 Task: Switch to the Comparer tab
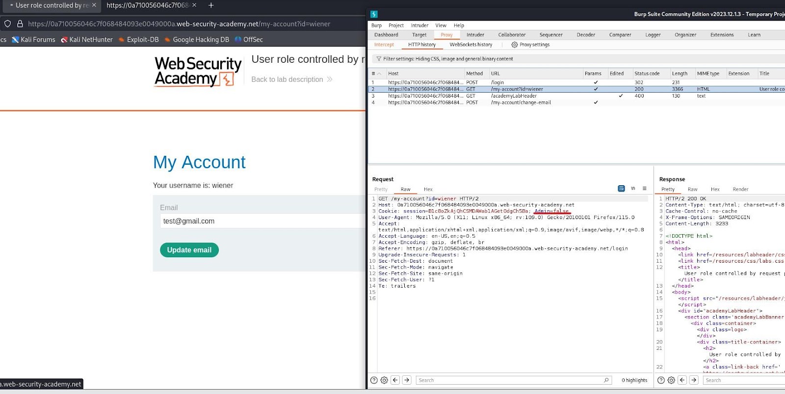click(x=620, y=35)
